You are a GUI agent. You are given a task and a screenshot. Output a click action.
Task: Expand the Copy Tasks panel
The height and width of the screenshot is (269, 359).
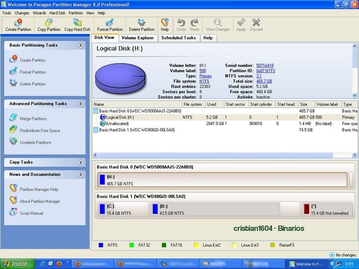(81, 162)
